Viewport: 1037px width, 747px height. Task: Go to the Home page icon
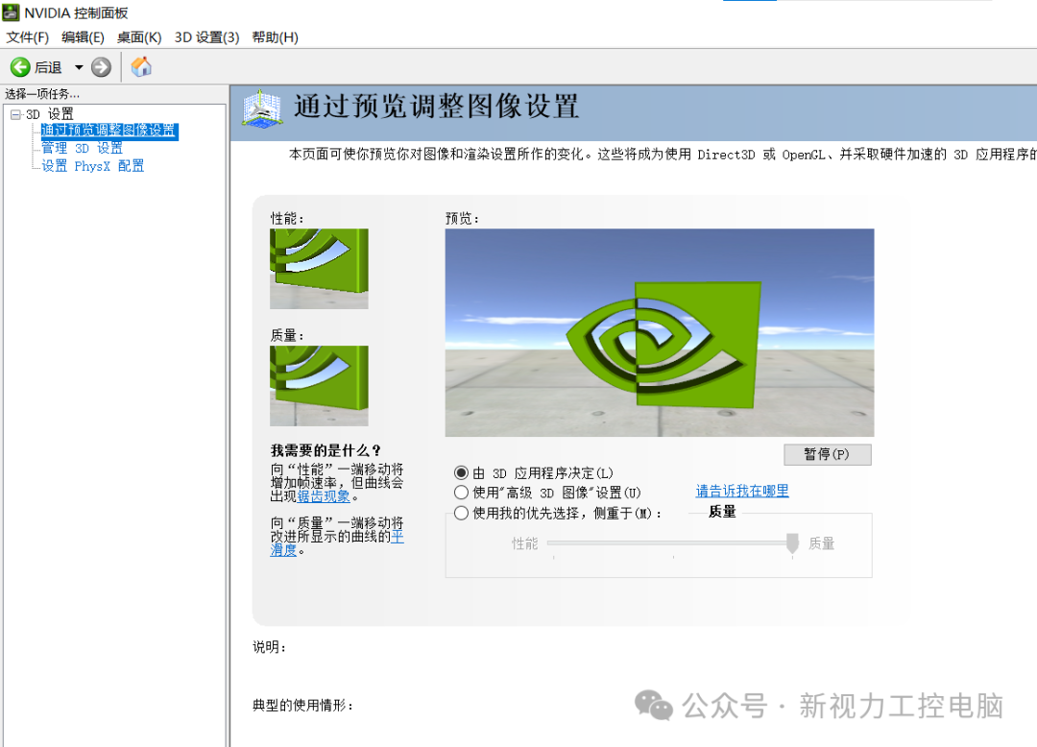point(141,67)
